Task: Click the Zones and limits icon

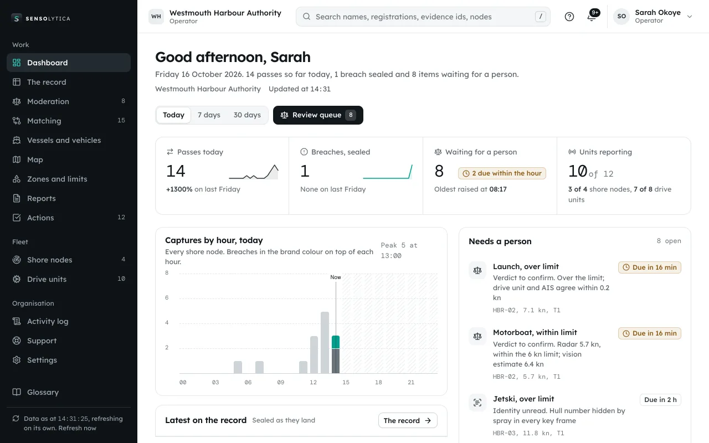Action: [17, 179]
